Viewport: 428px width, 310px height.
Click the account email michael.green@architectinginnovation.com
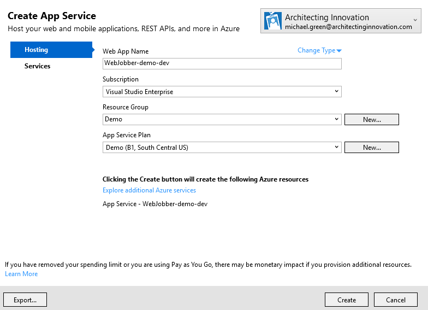[x=348, y=27]
